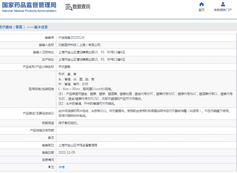Click the 生产地址 row label
The width and height of the screenshot is (237, 173).
[48, 59]
